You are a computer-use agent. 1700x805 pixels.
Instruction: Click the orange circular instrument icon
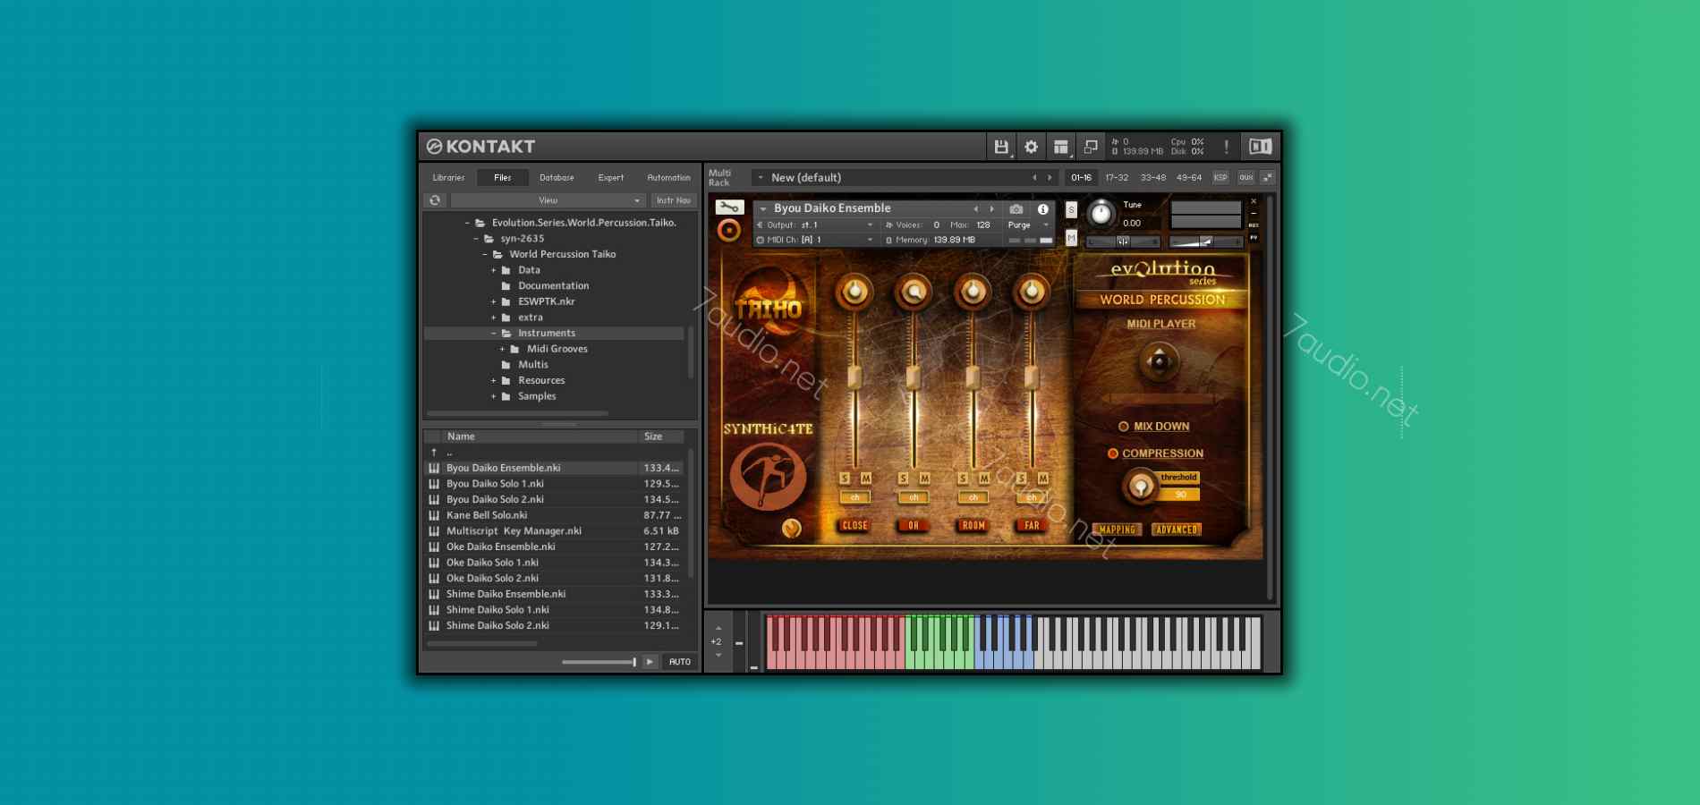(x=729, y=231)
